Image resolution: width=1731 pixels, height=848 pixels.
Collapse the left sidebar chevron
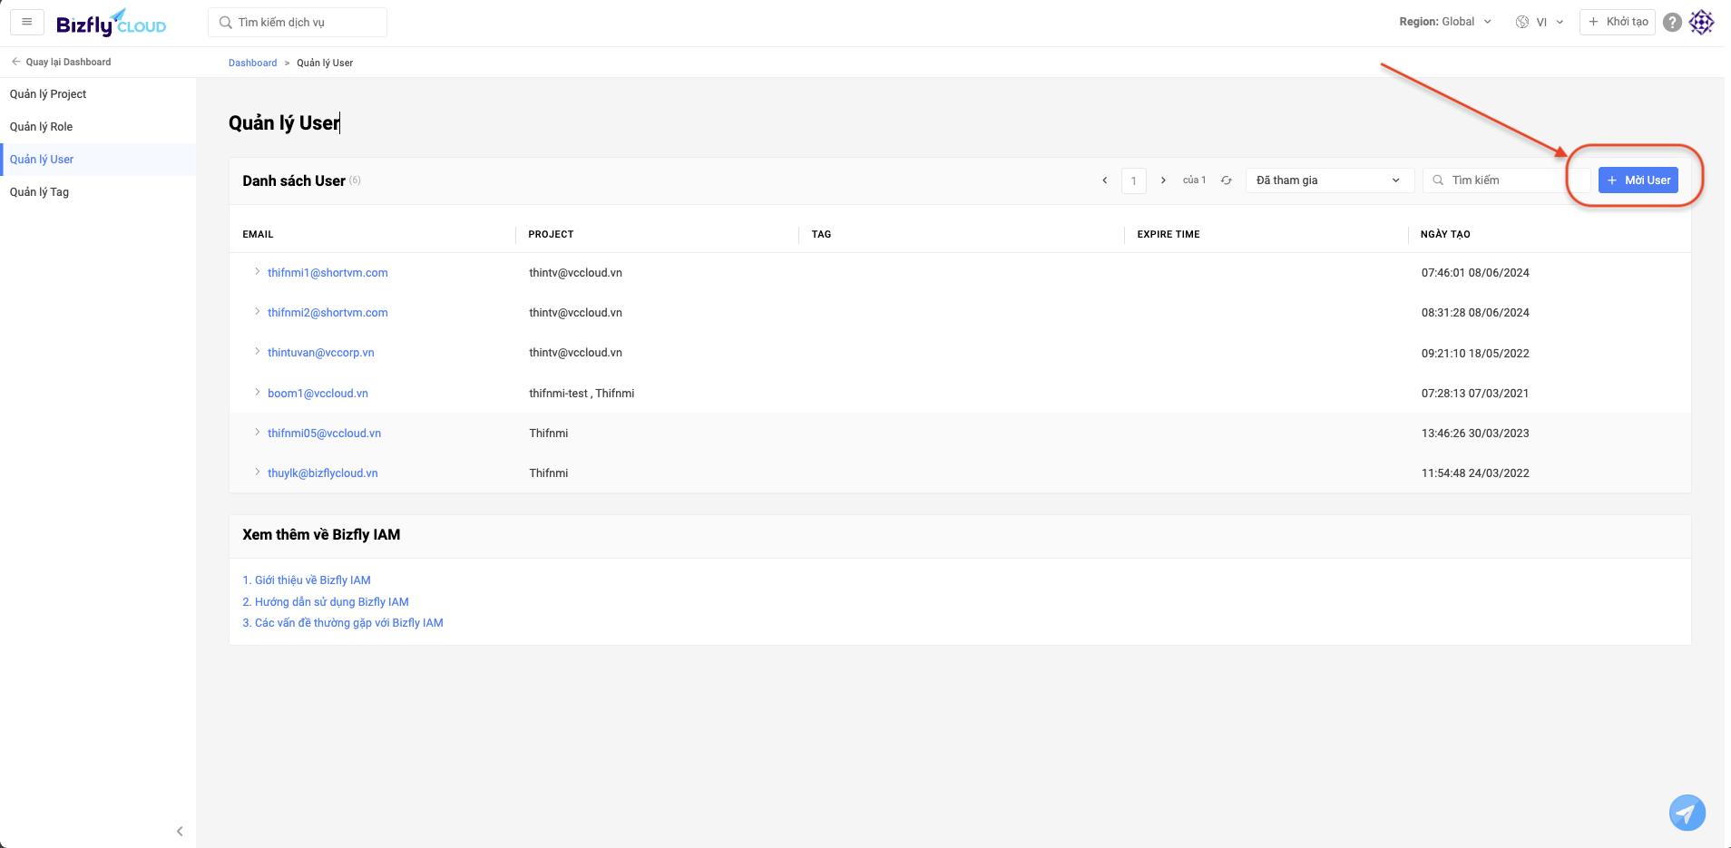(180, 831)
